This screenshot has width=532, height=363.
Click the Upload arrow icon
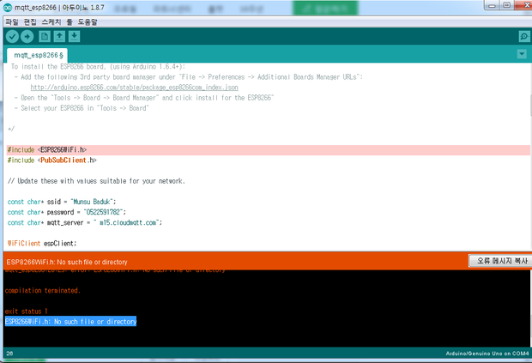27,36
